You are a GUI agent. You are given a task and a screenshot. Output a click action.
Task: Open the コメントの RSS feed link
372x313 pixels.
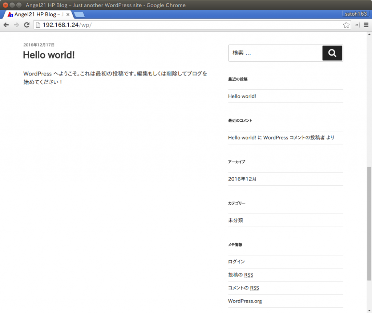pyautogui.click(x=243, y=288)
